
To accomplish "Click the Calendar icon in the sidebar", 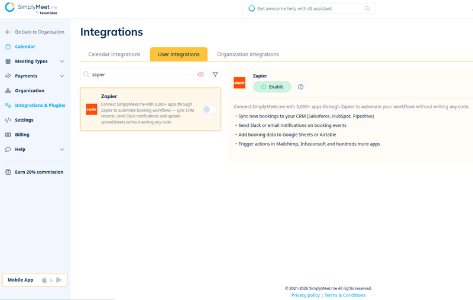I will click(8, 47).
